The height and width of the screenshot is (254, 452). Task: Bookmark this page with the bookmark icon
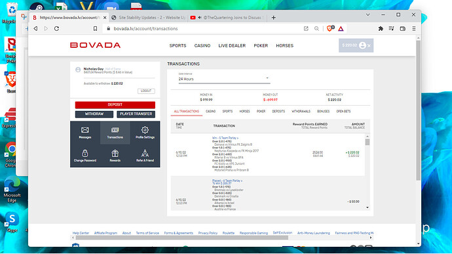coord(95,29)
